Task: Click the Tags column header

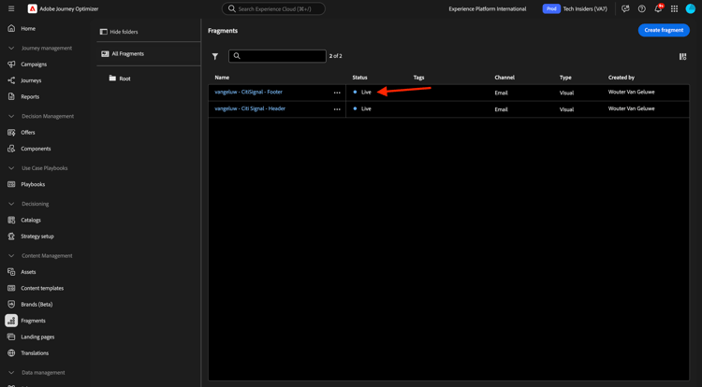Action: pos(418,78)
